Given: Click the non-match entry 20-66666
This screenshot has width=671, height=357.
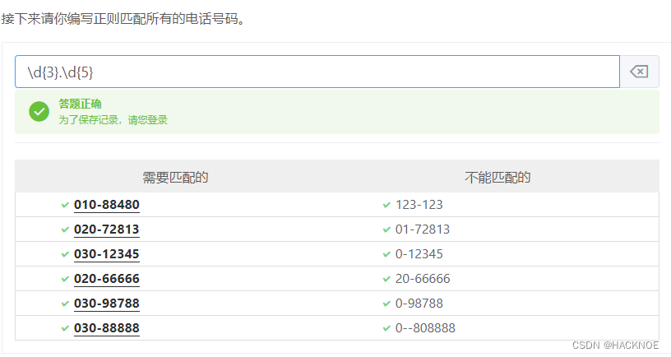Looking at the screenshot, I should pyautogui.click(x=423, y=279).
